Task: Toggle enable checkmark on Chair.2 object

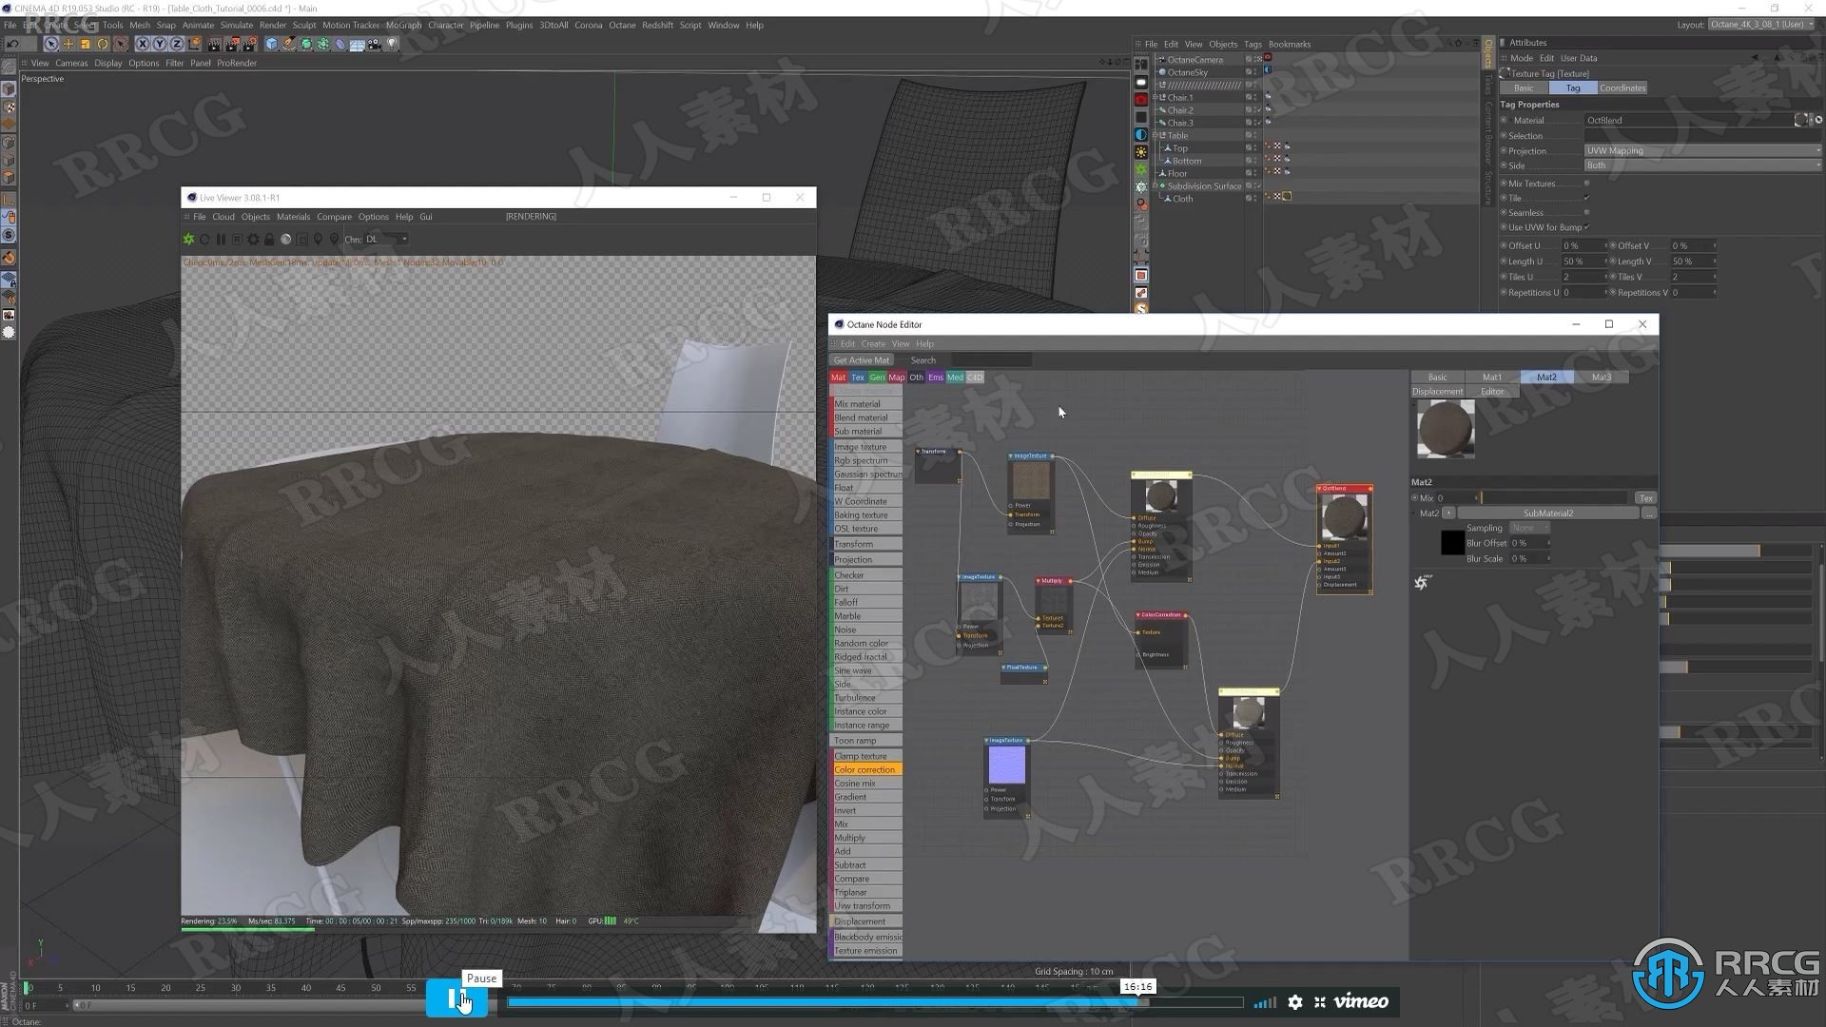Action: click(1258, 110)
